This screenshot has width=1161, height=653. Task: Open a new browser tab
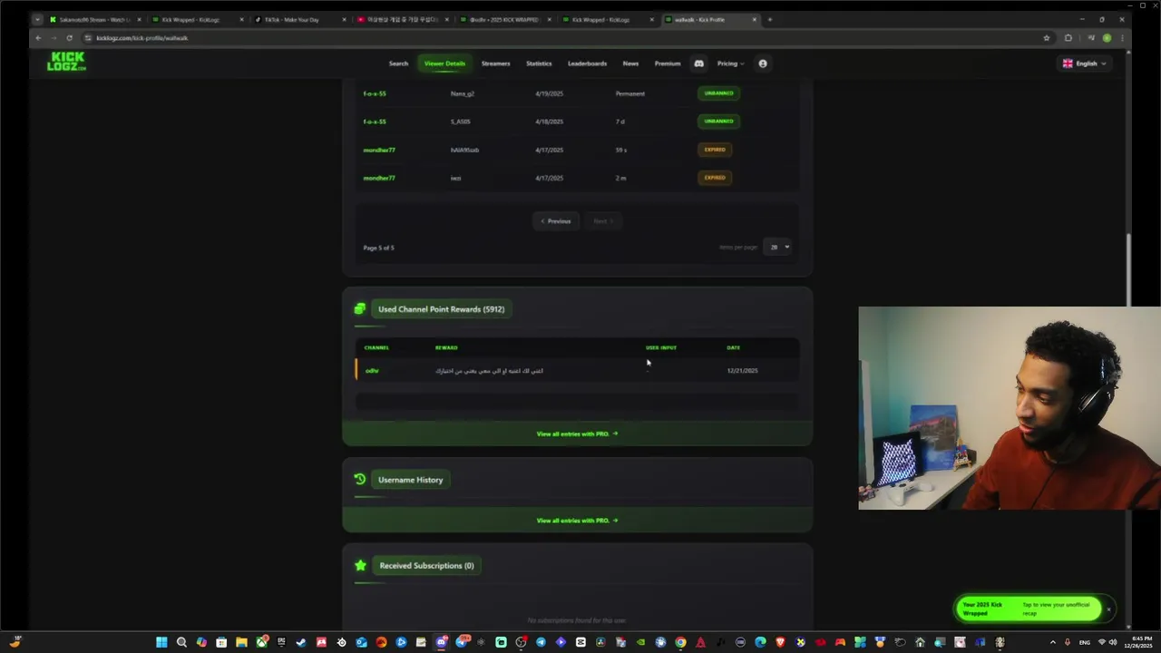point(770,19)
